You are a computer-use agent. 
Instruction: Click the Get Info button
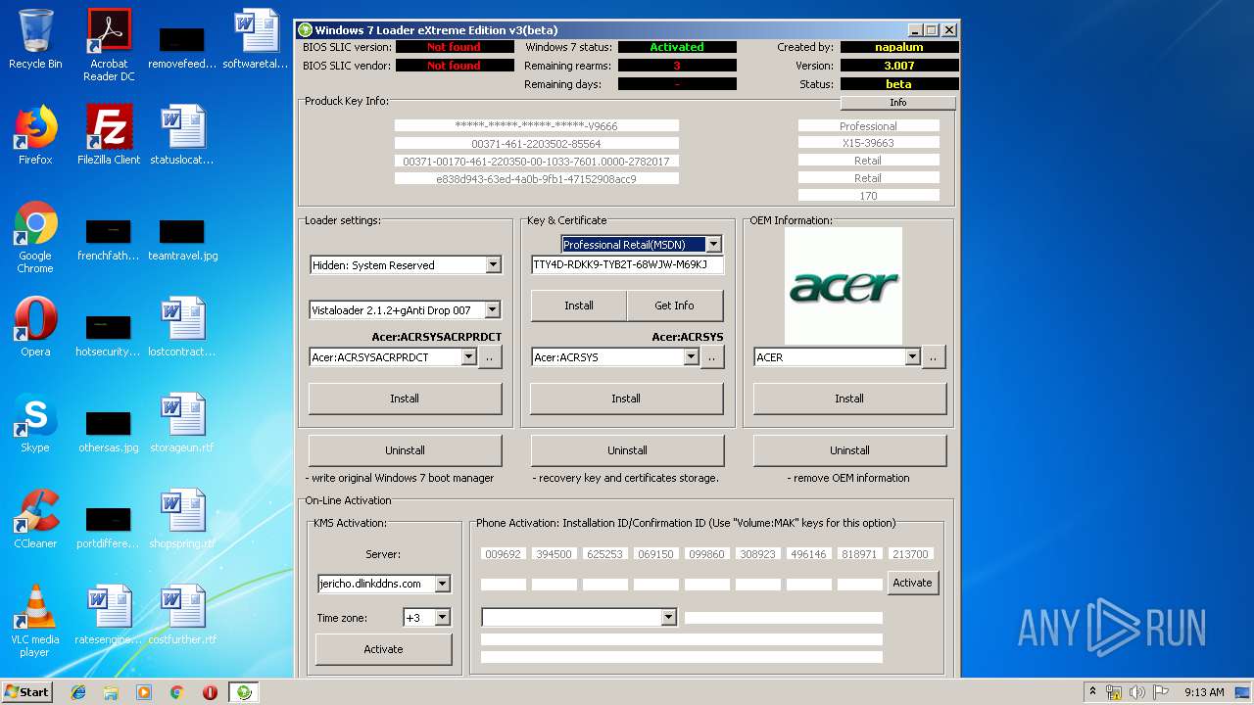(674, 305)
